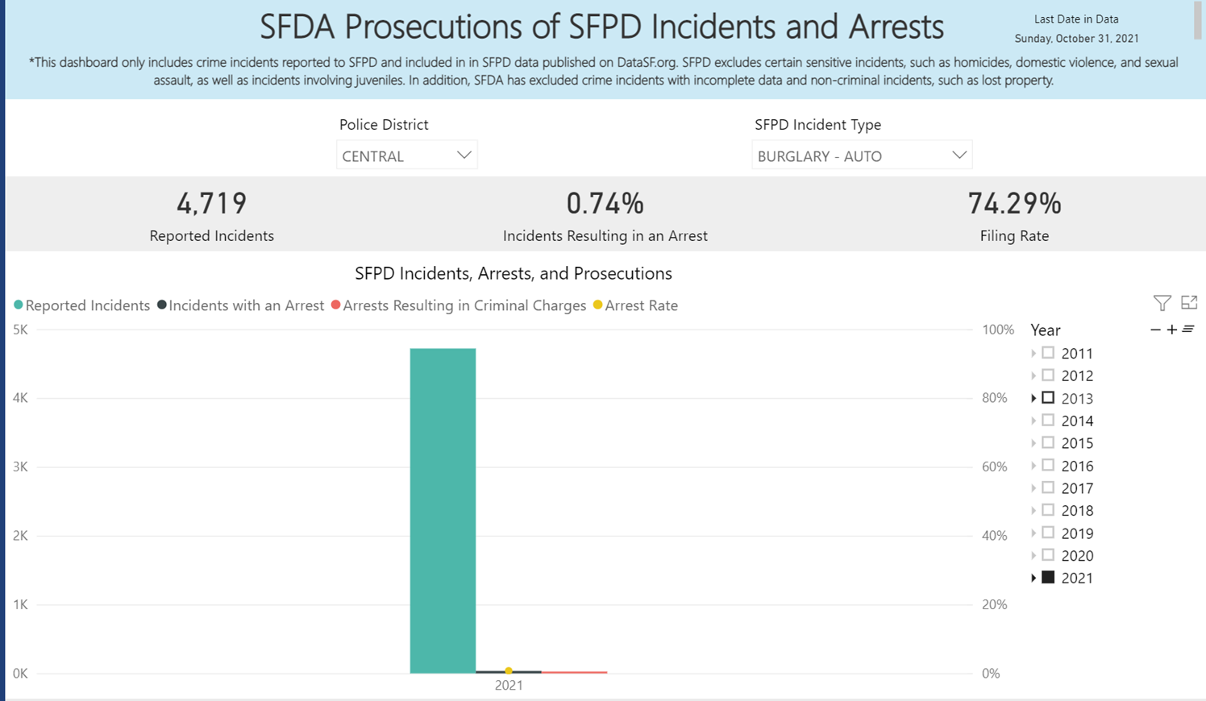
Task: Open the Police District dropdown
Action: click(407, 156)
